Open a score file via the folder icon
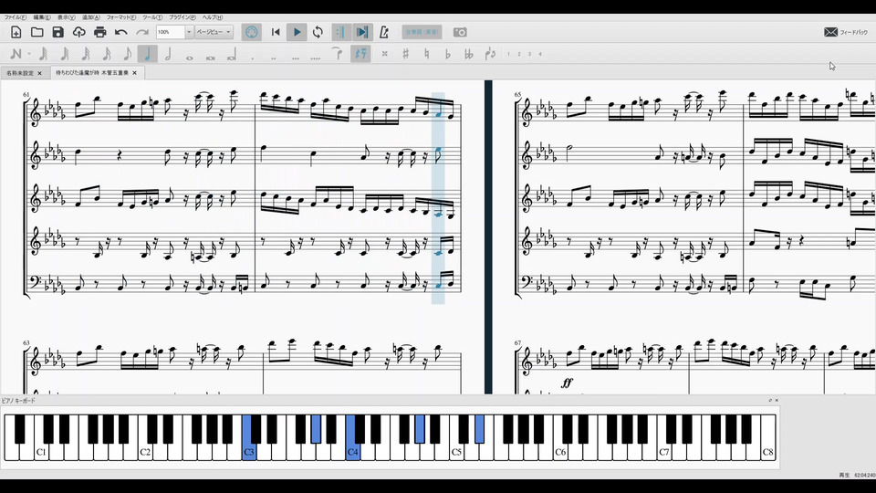This screenshot has width=876, height=493. click(x=36, y=33)
